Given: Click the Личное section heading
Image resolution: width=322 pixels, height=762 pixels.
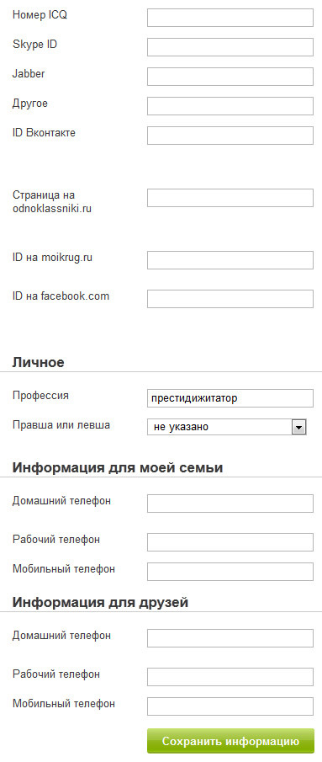Looking at the screenshot, I should pos(39,363).
